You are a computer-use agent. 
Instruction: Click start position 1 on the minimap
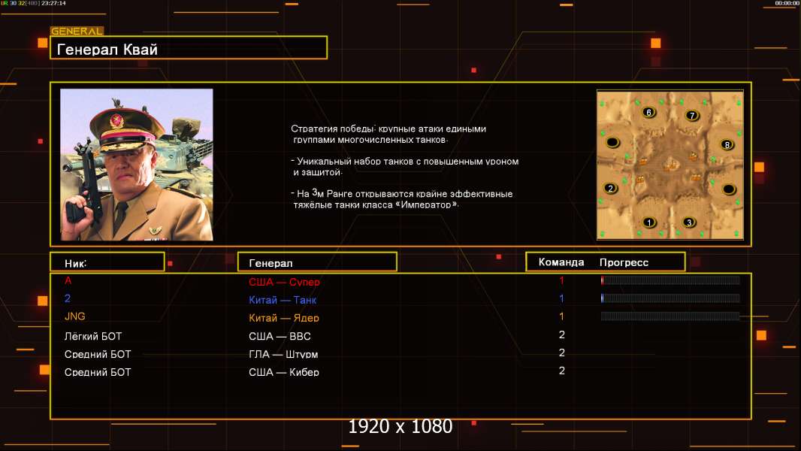point(650,222)
